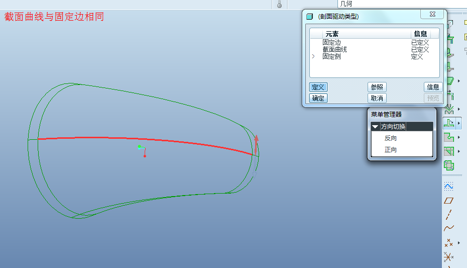Select the extruded unattached wall icon
The image size is (467, 268).
(x=450, y=67)
